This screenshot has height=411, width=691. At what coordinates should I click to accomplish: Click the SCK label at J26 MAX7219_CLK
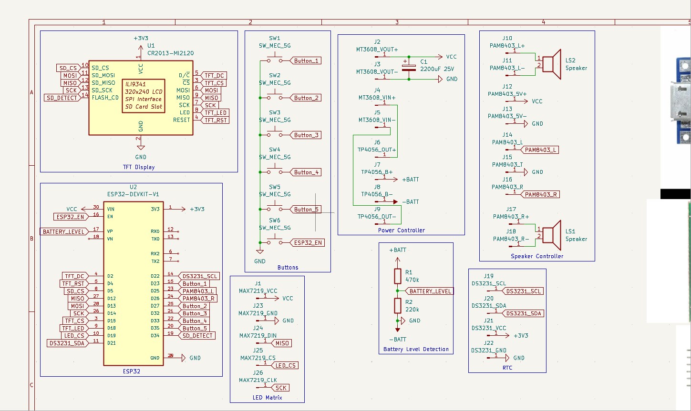point(280,388)
